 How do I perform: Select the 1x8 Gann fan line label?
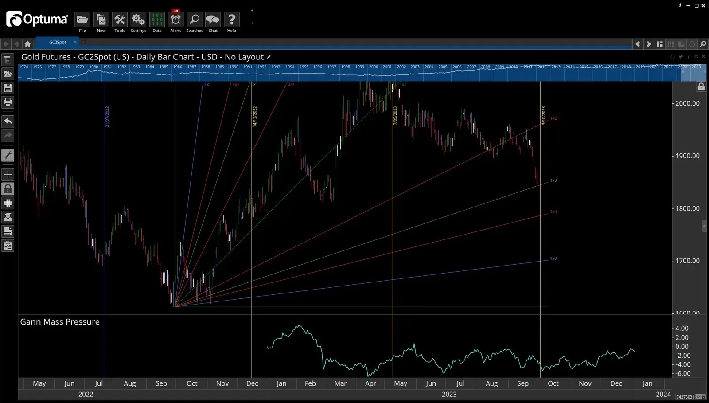tap(553, 258)
